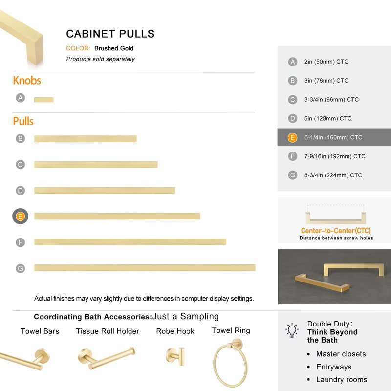Click the tissue roll holder image

pyautogui.click(x=107, y=358)
